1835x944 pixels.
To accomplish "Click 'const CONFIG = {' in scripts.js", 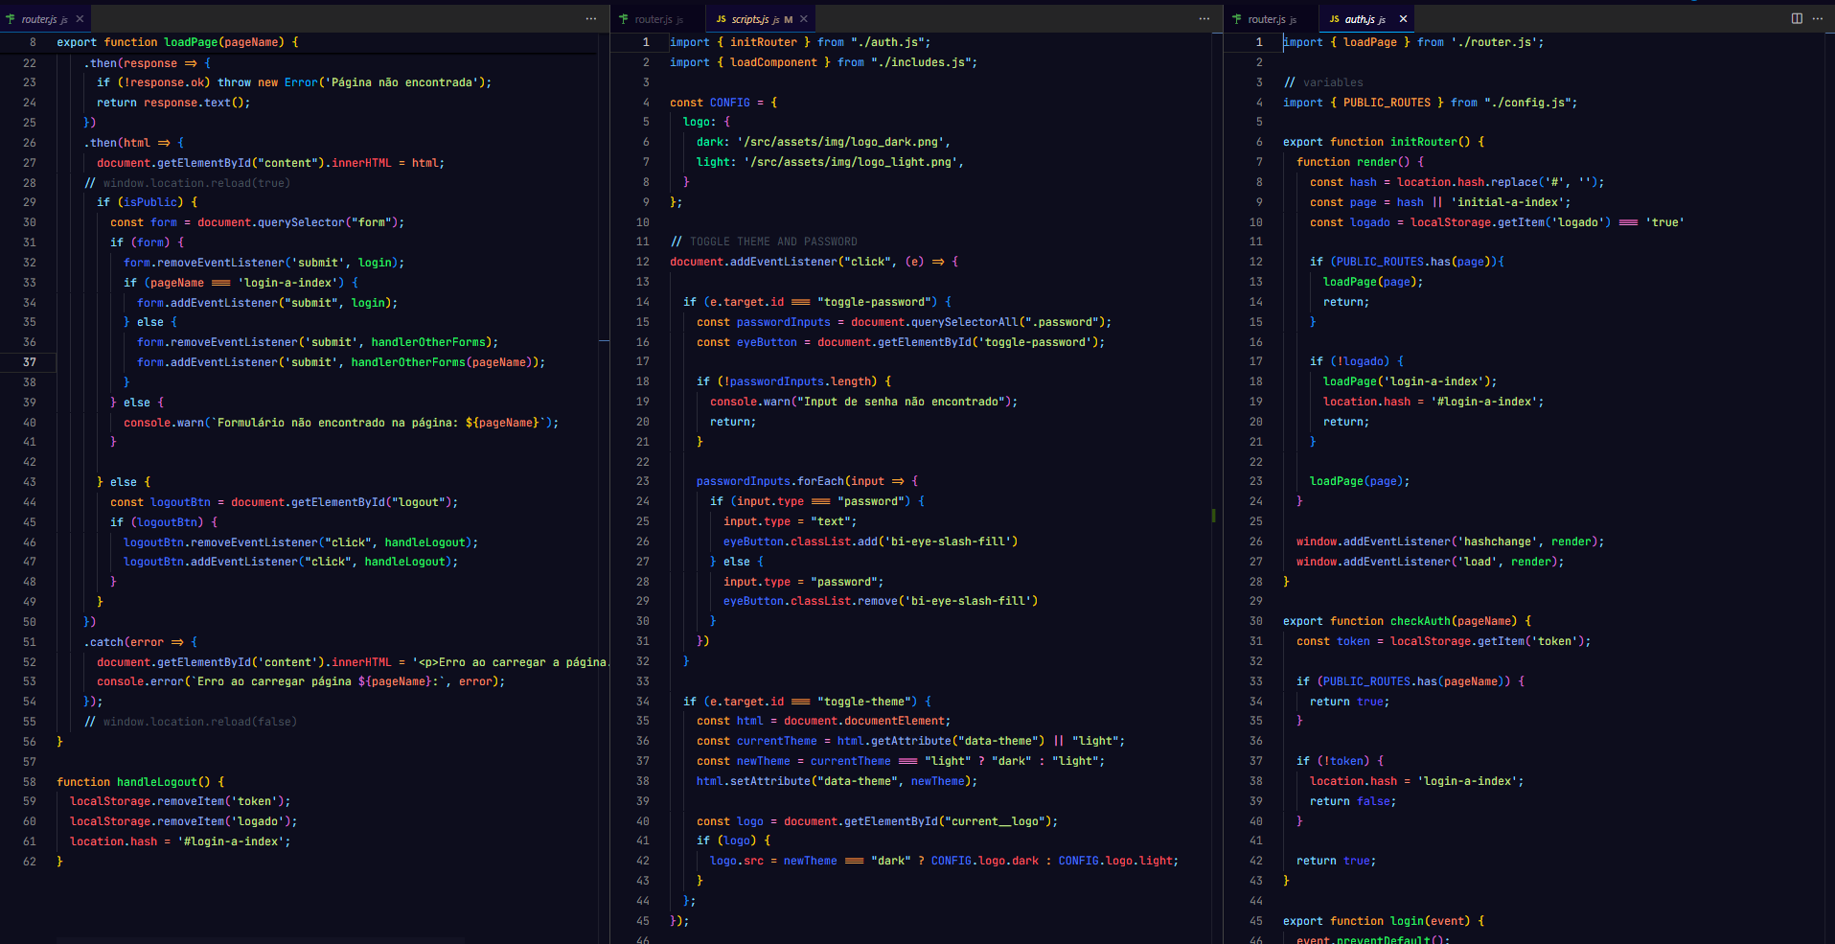I will (723, 103).
